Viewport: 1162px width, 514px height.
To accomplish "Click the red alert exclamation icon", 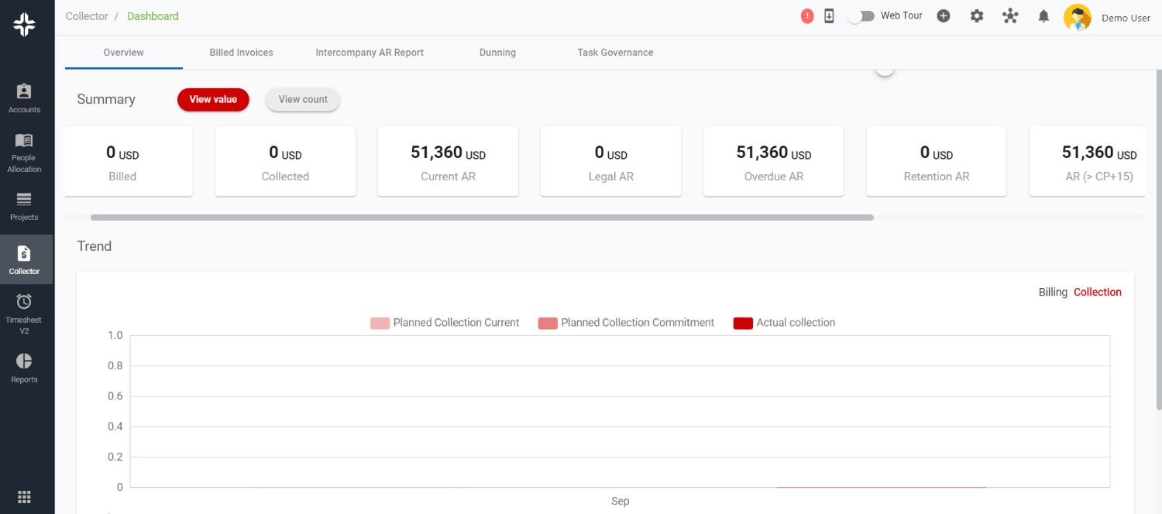I will (807, 16).
